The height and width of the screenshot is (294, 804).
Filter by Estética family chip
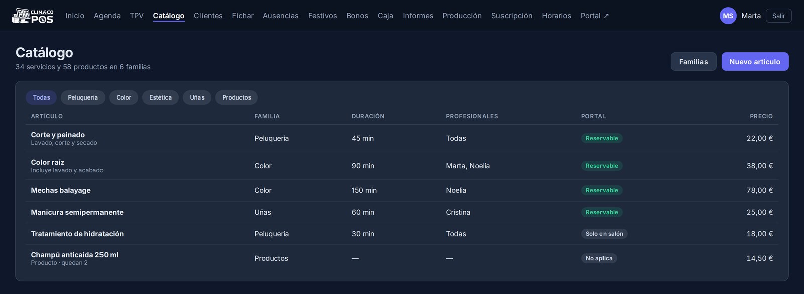point(160,97)
